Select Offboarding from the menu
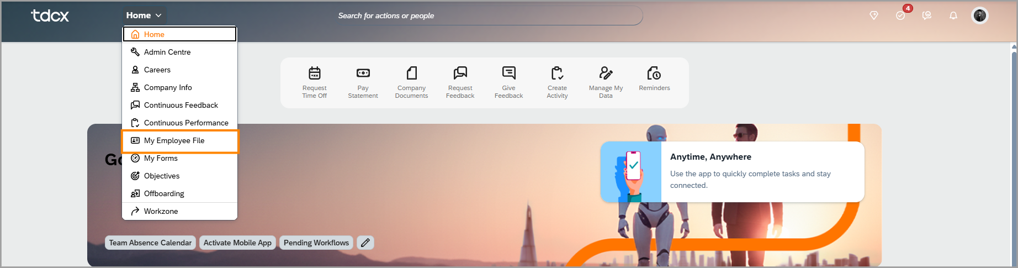The width and height of the screenshot is (1018, 268). coord(180,193)
